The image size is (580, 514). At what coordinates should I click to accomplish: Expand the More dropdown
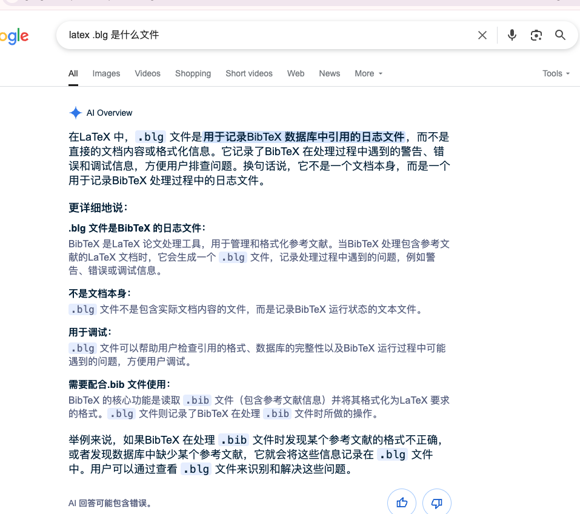[x=368, y=73]
